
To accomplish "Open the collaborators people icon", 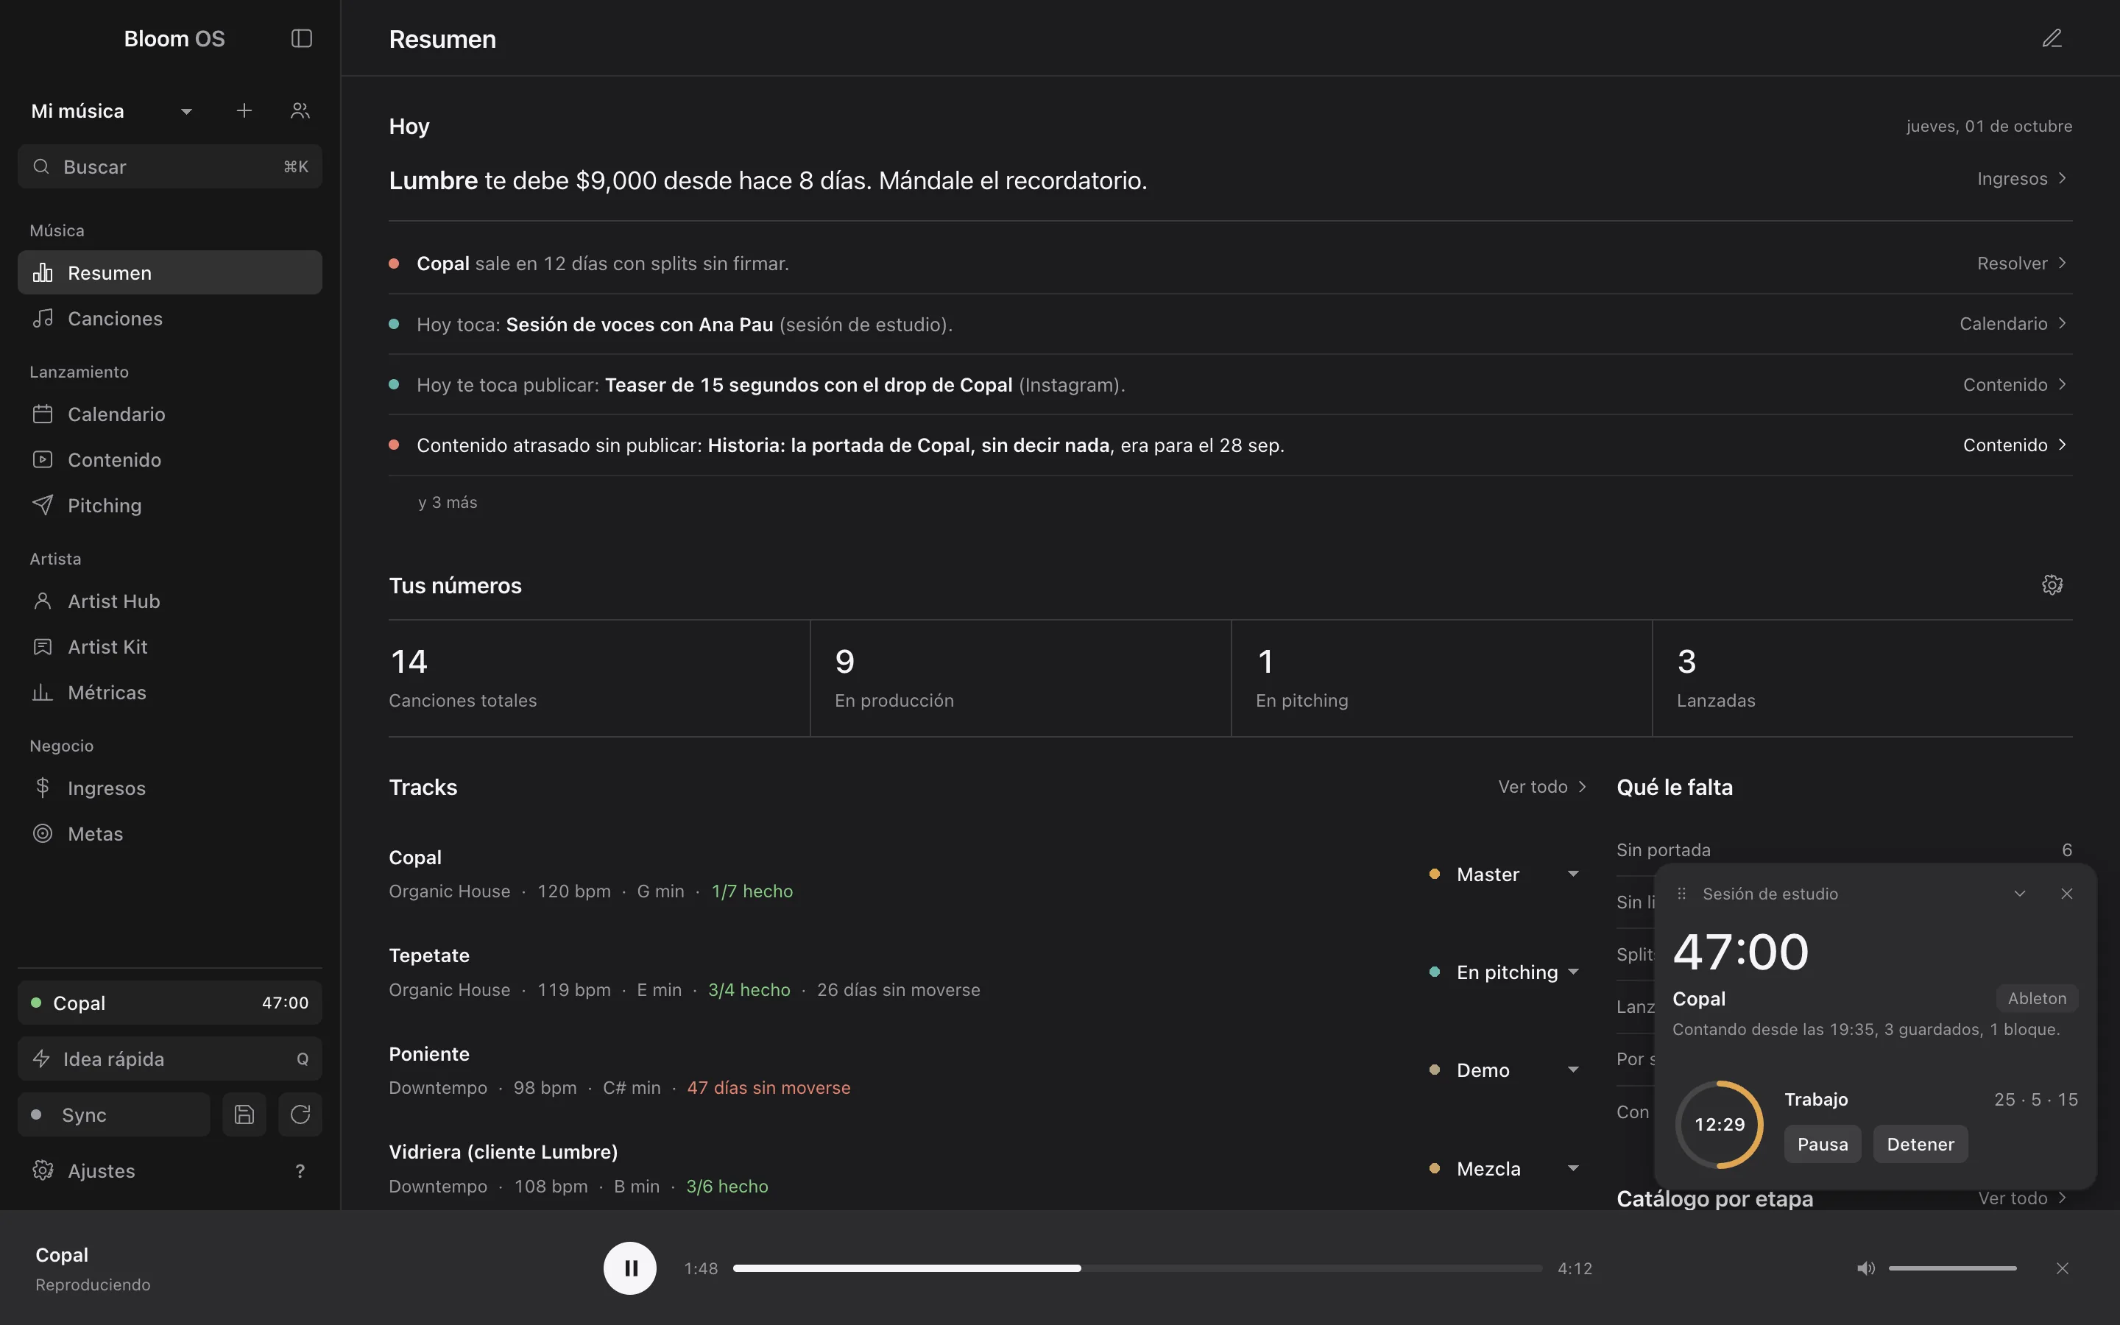I will 300,110.
